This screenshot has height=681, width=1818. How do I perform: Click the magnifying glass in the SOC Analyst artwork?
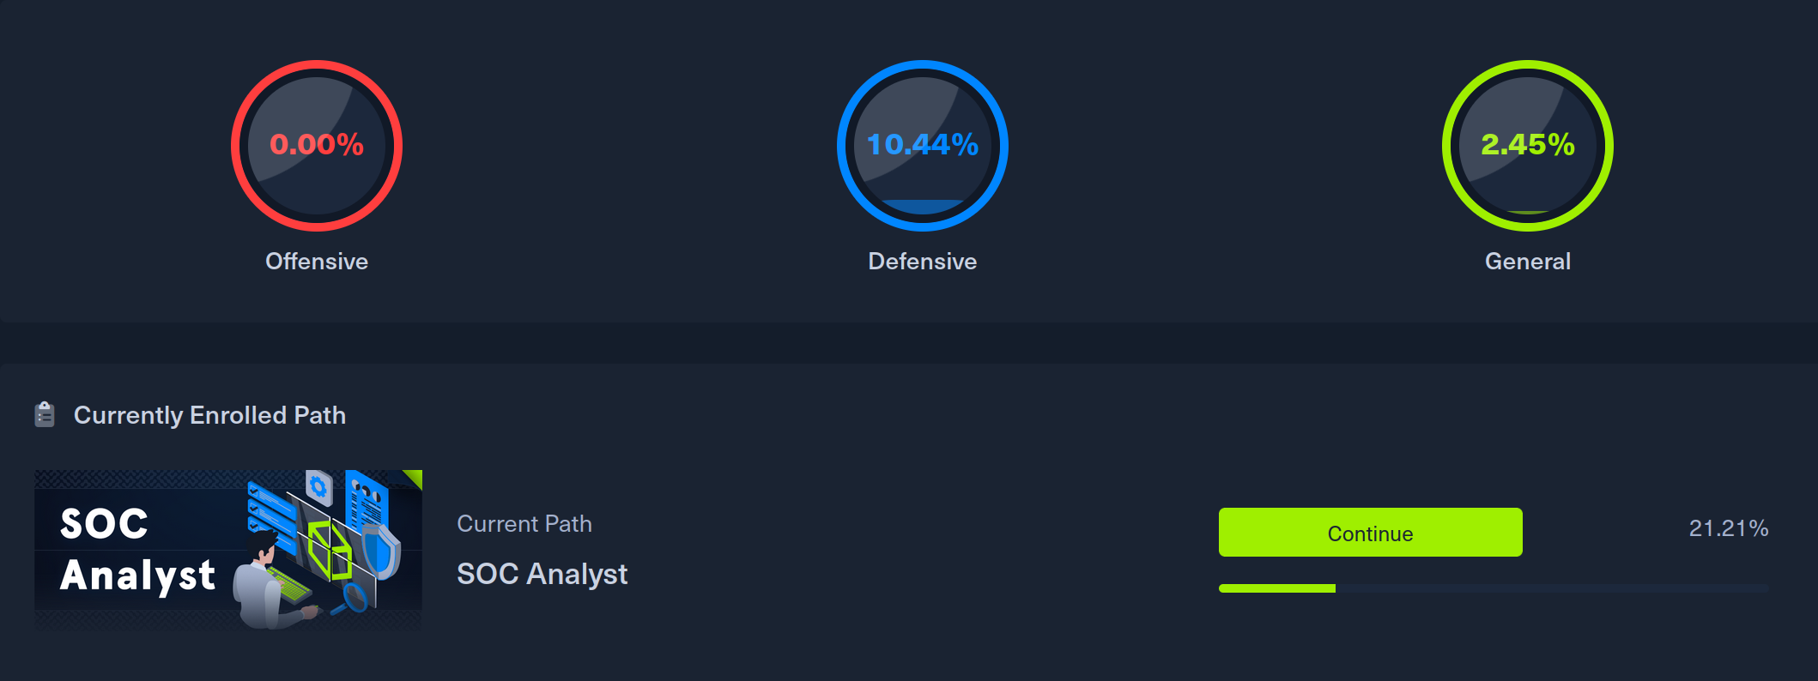tap(354, 598)
